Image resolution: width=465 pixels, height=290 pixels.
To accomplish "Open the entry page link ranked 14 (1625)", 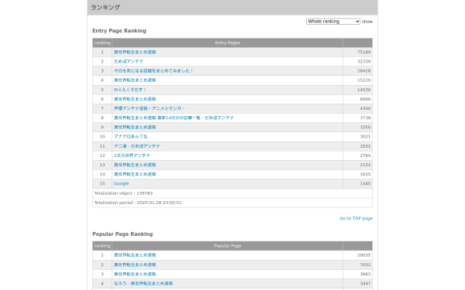I will [x=135, y=174].
